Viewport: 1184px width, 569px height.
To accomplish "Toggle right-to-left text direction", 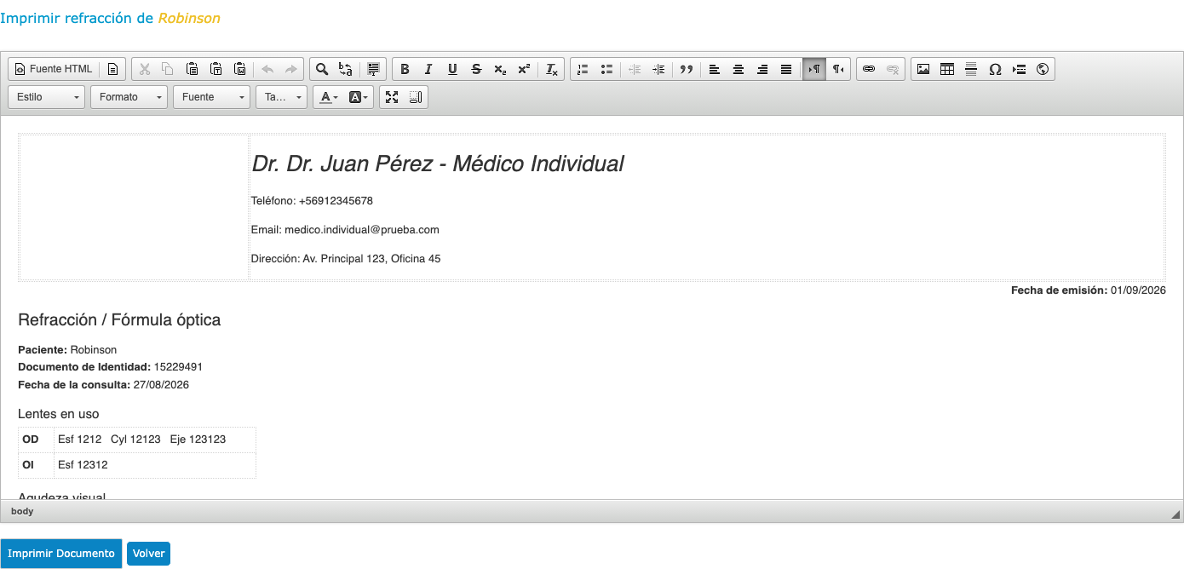I will tap(838, 69).
